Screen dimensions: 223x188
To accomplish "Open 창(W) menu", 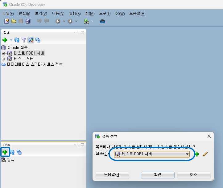I will coord(120,13).
